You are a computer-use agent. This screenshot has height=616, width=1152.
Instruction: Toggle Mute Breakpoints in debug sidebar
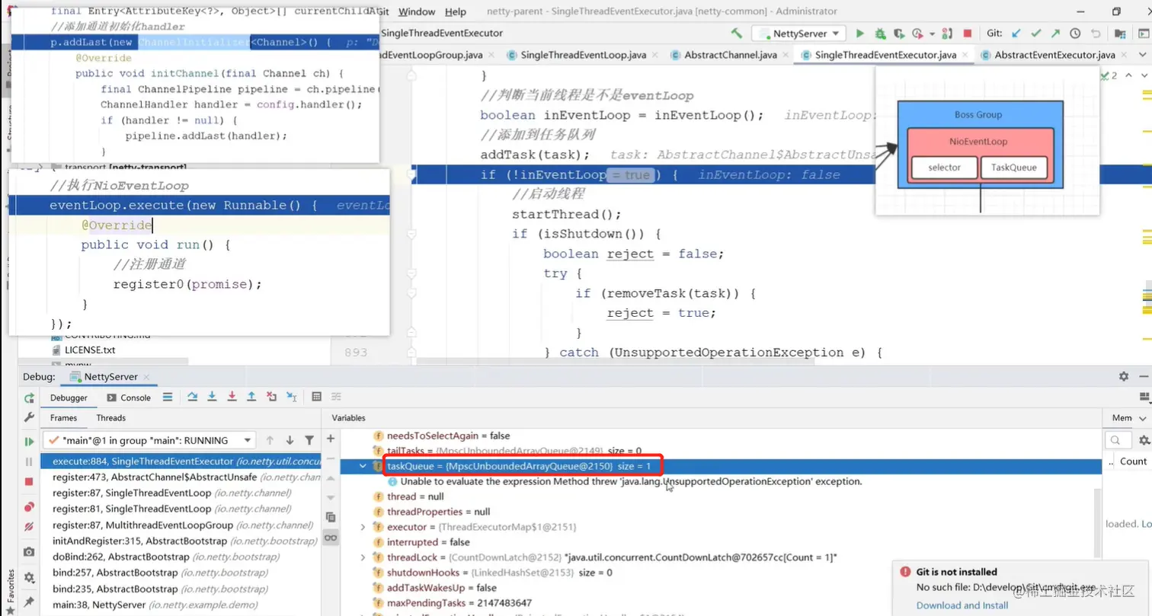[x=29, y=527]
